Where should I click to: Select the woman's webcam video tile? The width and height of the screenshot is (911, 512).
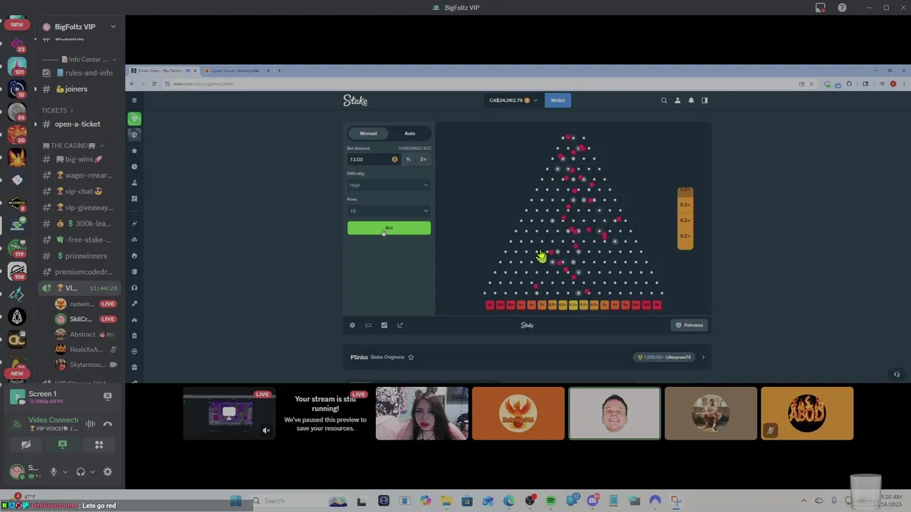[x=422, y=413]
